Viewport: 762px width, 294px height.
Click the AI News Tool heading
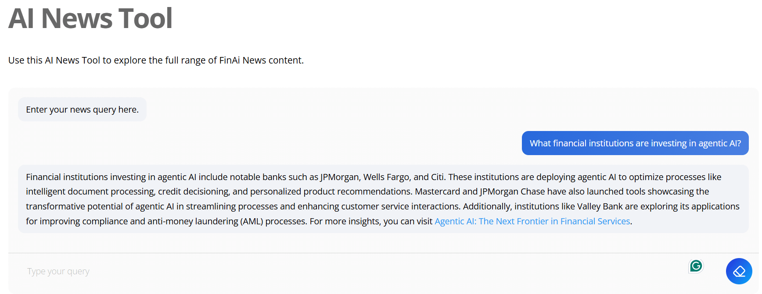click(x=90, y=18)
